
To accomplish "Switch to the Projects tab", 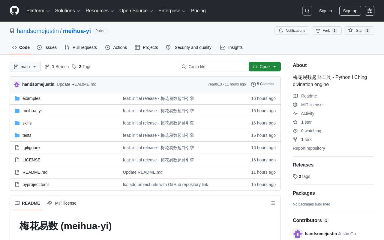I will (146, 47).
